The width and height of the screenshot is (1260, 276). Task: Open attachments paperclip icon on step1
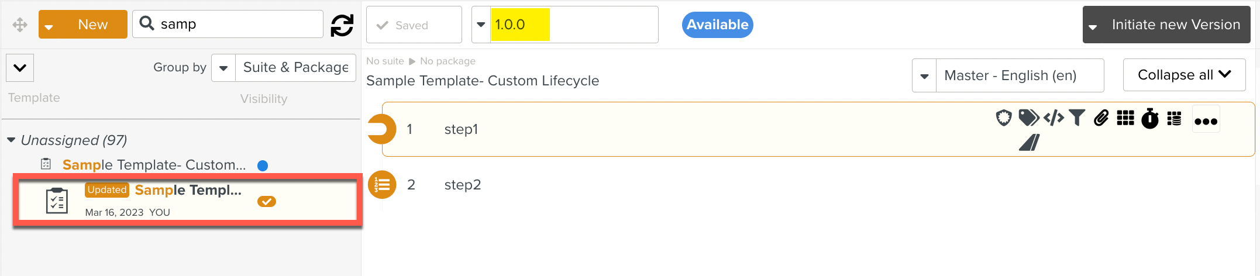coord(1101,118)
